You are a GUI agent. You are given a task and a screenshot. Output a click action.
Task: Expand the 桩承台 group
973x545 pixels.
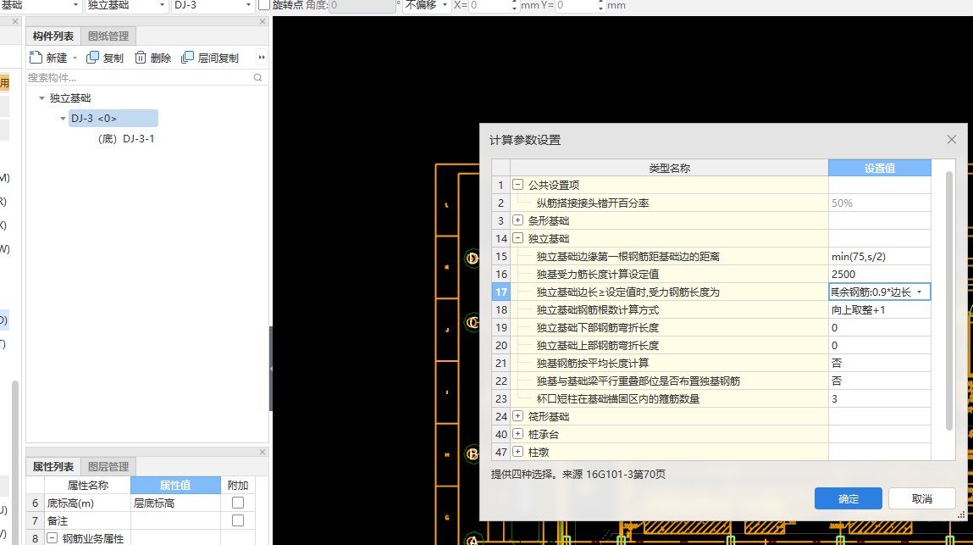(x=517, y=434)
